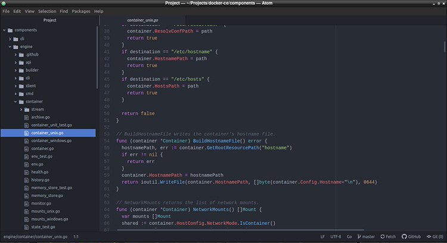The width and height of the screenshot is (447, 243).
Task: Open the Packages menu
Action: [81, 11]
